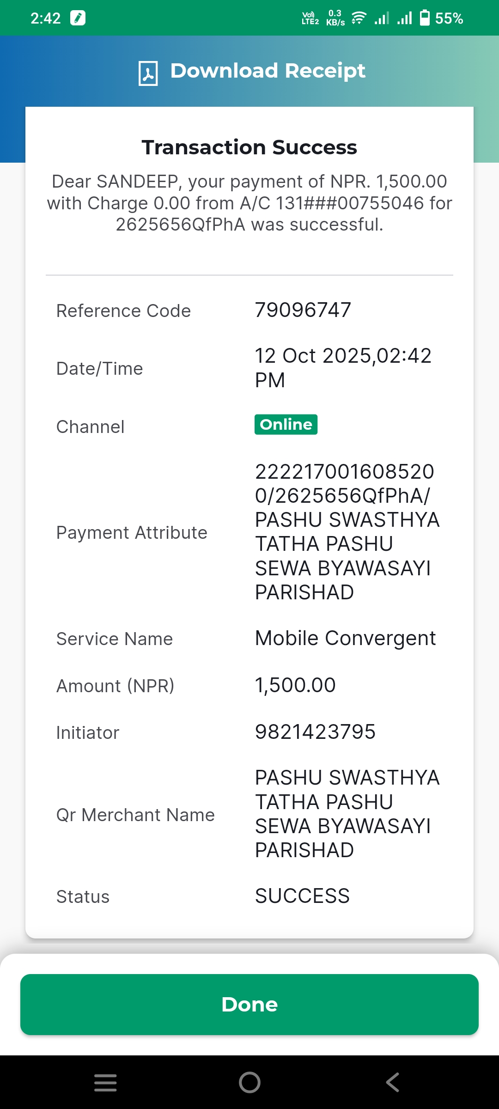Tap the initiator number 9821423795
Screen dimensions: 499x1109
pyautogui.click(x=315, y=732)
